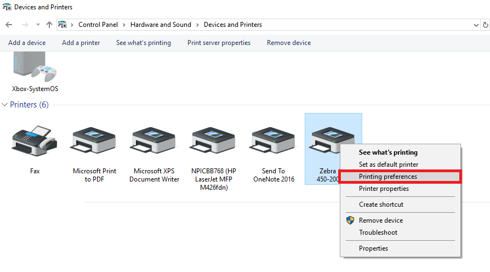Open Printing preferences from context menu
Viewport: 490px width, 272px height.
400,177
